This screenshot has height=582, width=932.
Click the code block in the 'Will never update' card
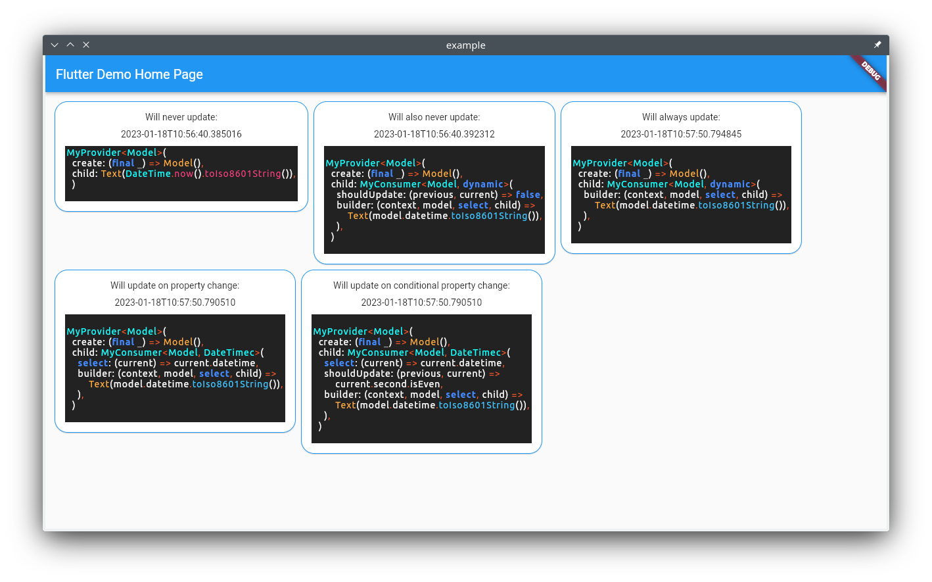point(181,174)
